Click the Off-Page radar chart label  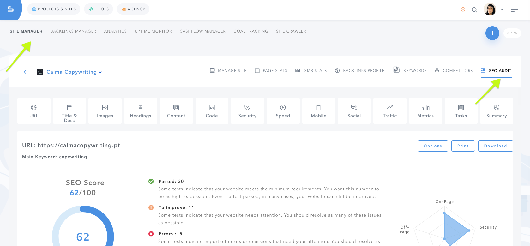coord(405,230)
